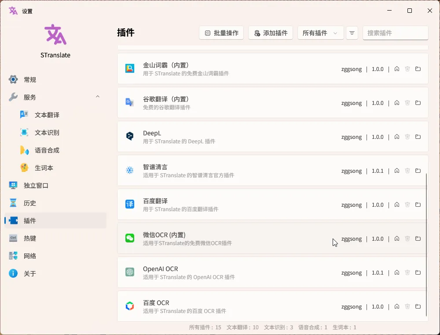Screen dimensions: 440x335
Task: Delete the OpenAI OCR plugin
Action: click(407, 272)
